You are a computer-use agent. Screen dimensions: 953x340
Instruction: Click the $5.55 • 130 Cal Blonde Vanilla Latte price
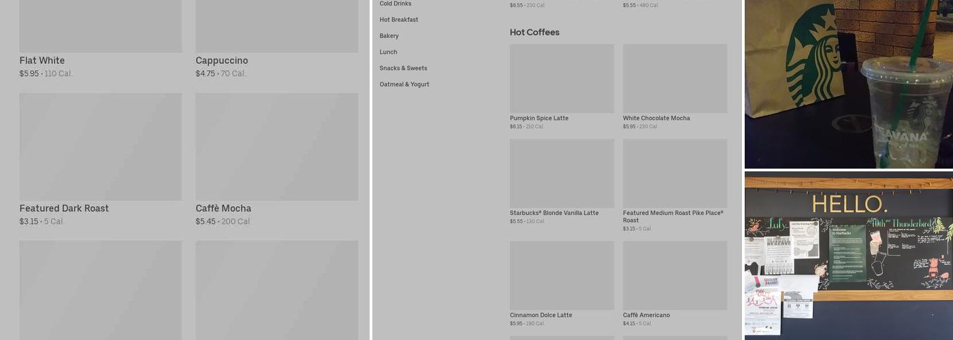point(527,221)
